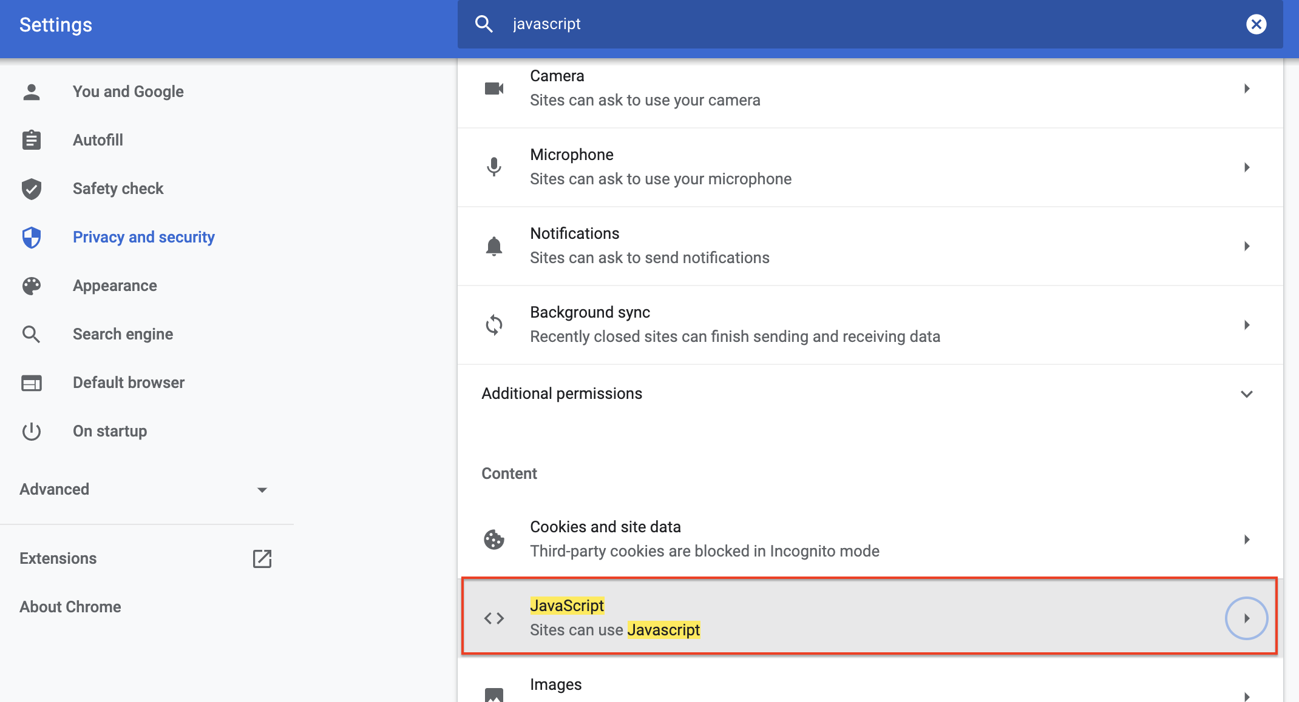Click the JavaScript code brackets icon
Image resolution: width=1299 pixels, height=702 pixels.
click(494, 618)
